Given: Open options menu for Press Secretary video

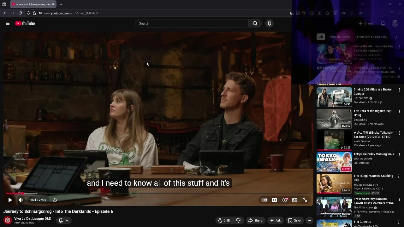Looking at the screenshot, I should pos(400,200).
